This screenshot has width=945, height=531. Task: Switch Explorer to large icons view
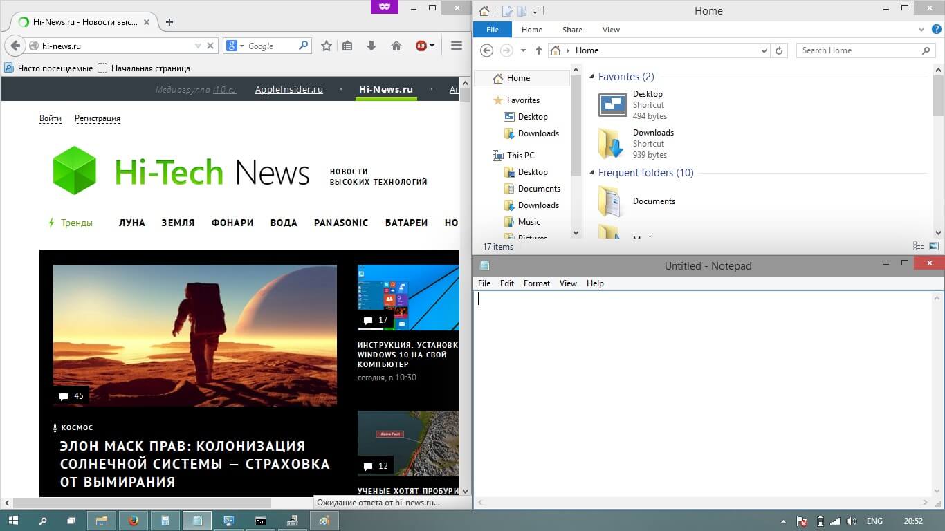tap(934, 246)
